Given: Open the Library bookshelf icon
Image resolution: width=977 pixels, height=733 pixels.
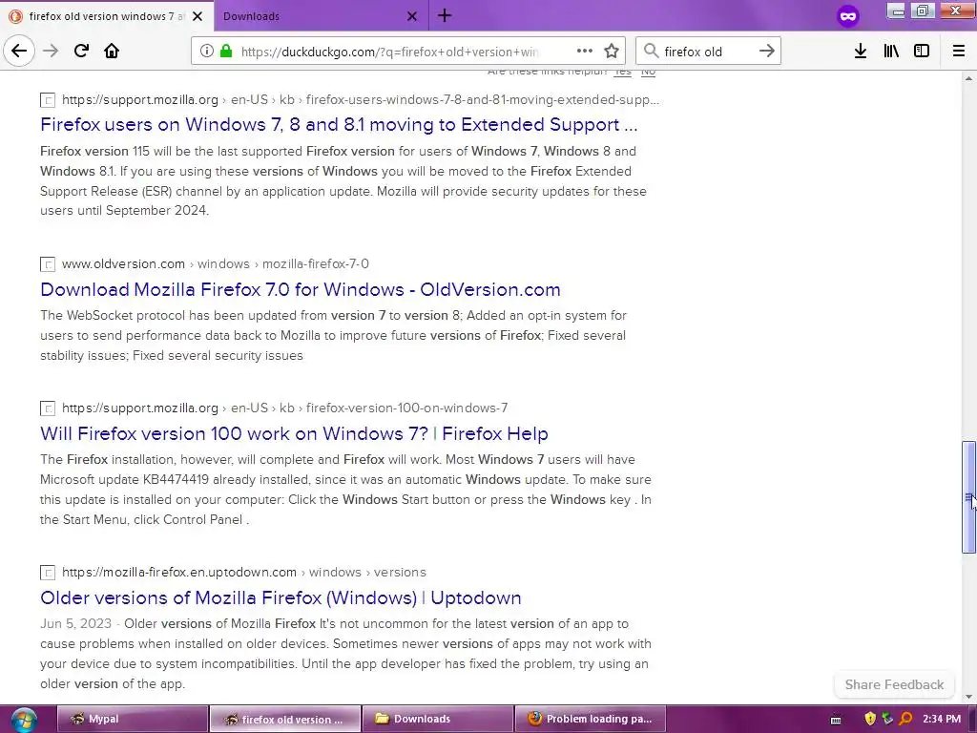Looking at the screenshot, I should coord(891,52).
